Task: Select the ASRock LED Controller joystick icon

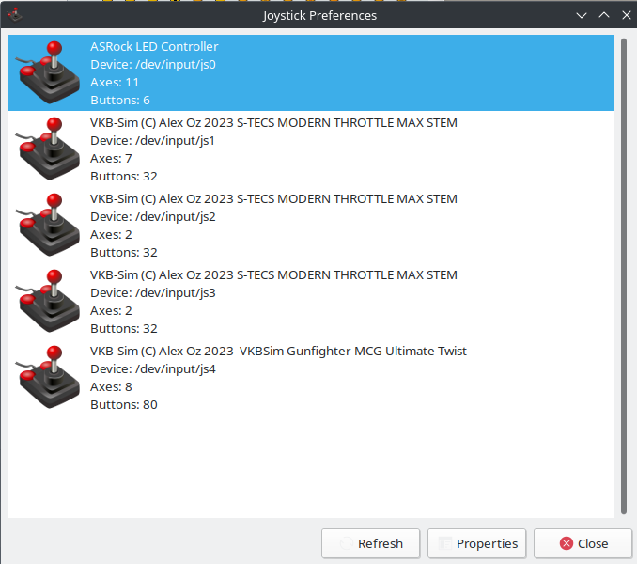Action: pyautogui.click(x=45, y=72)
